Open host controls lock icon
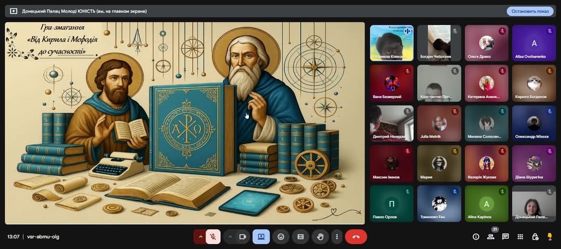This screenshot has height=249, width=561. coord(535,237)
